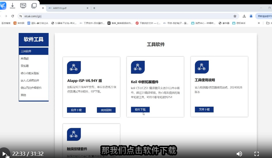
Task: Click the overlapping-squares window icon in the overlay
Action: coord(34,5)
